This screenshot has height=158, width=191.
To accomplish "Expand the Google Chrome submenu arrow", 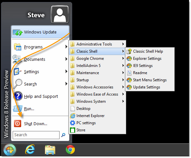I will pos(123,59).
